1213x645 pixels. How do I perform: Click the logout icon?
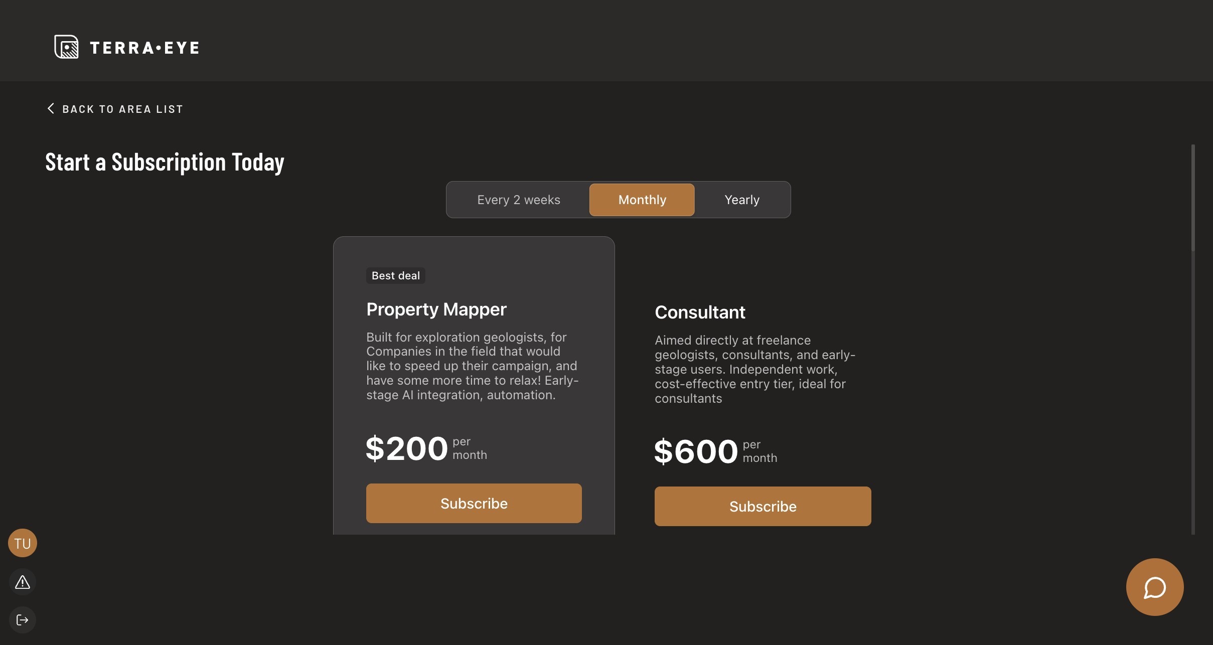[23, 620]
